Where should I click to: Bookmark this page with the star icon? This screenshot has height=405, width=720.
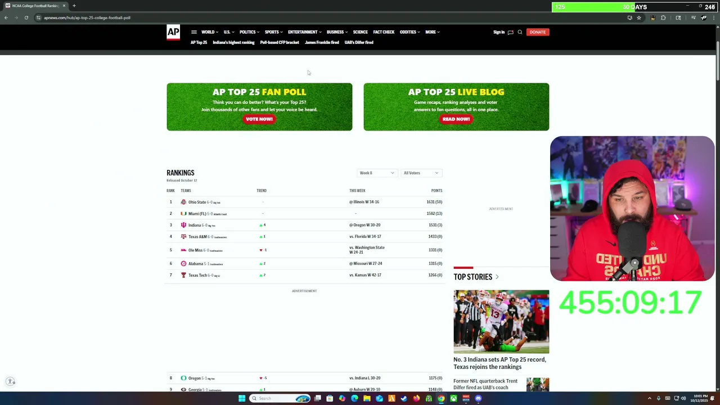[x=639, y=17]
